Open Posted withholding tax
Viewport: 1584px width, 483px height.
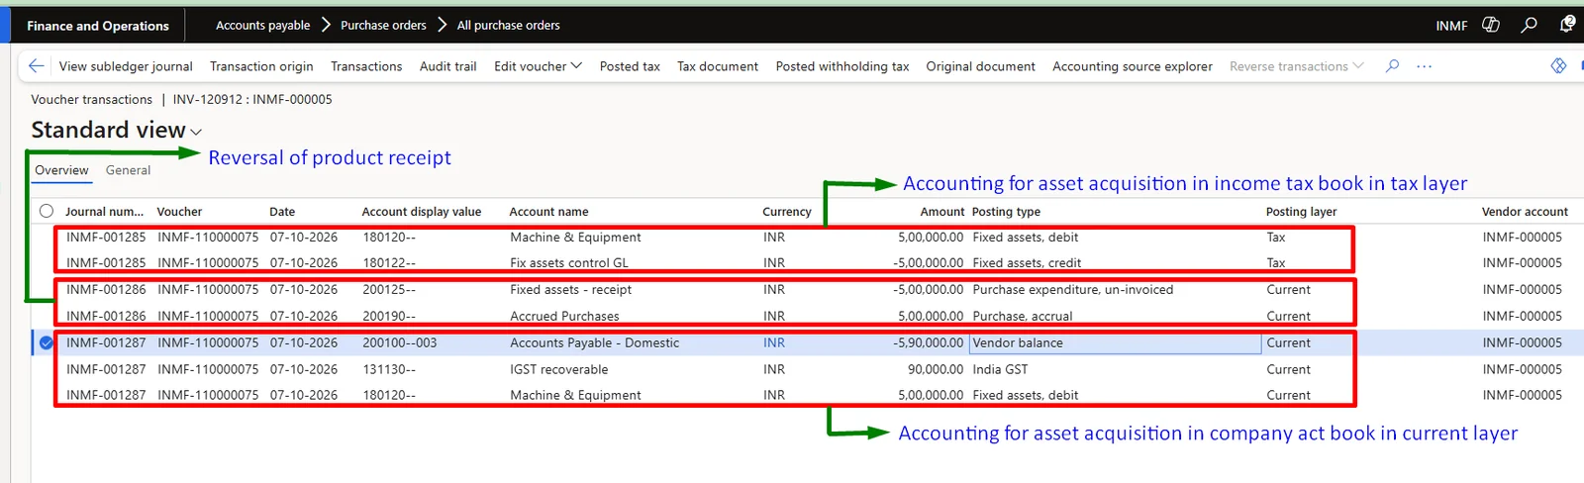tap(842, 66)
